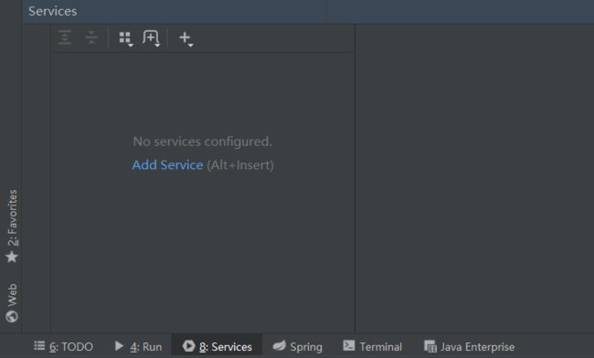
Task: Click the globe icon next to Web
Action: [12, 316]
